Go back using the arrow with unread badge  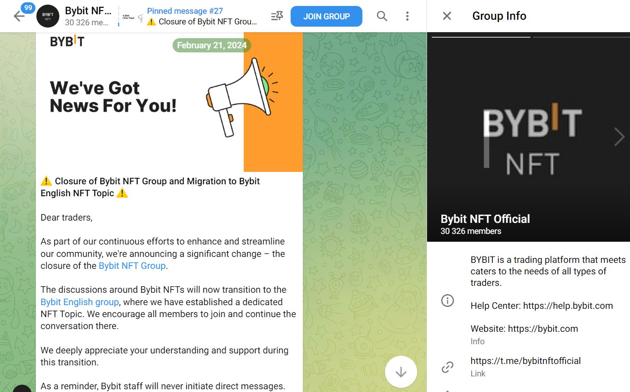coord(19,16)
